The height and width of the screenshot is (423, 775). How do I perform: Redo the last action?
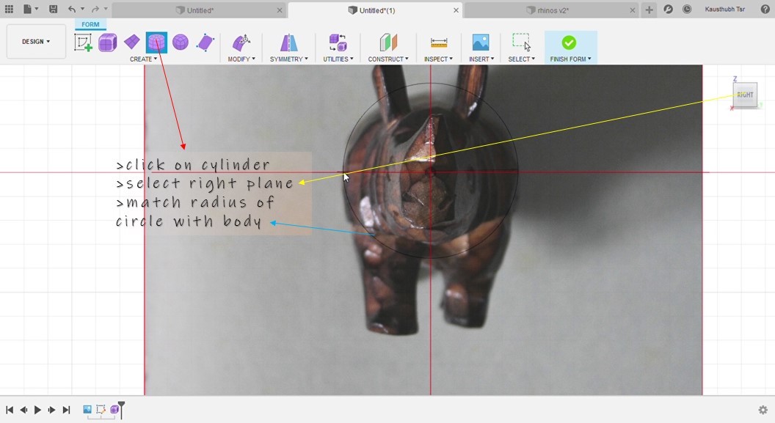95,10
